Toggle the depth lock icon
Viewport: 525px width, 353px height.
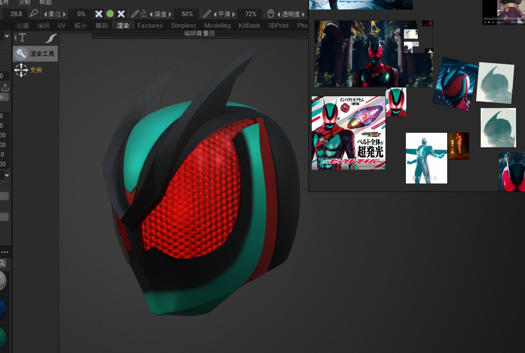coord(143,14)
